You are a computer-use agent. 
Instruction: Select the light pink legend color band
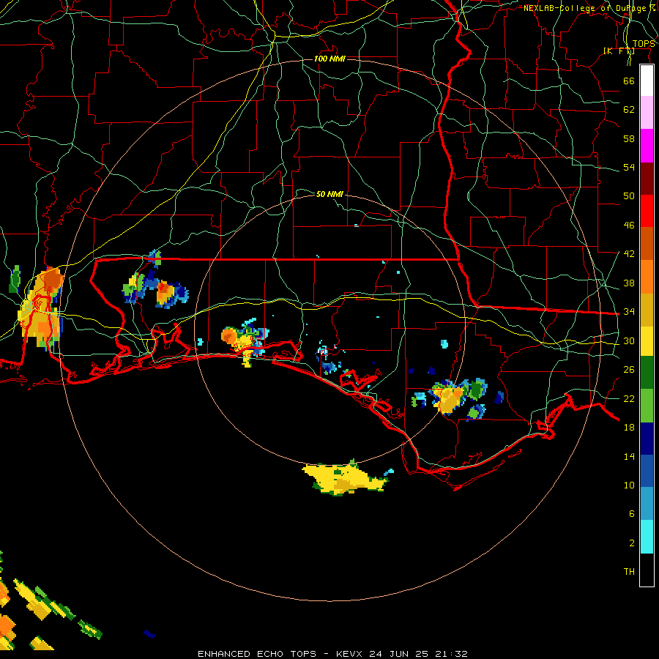(x=647, y=113)
